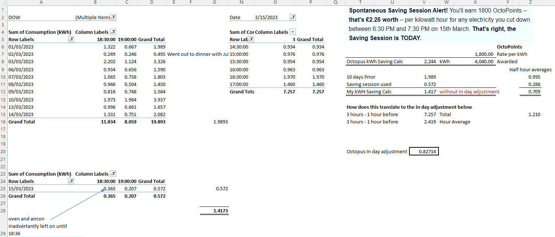Select the 1.322 consumption value

[x=110, y=47]
